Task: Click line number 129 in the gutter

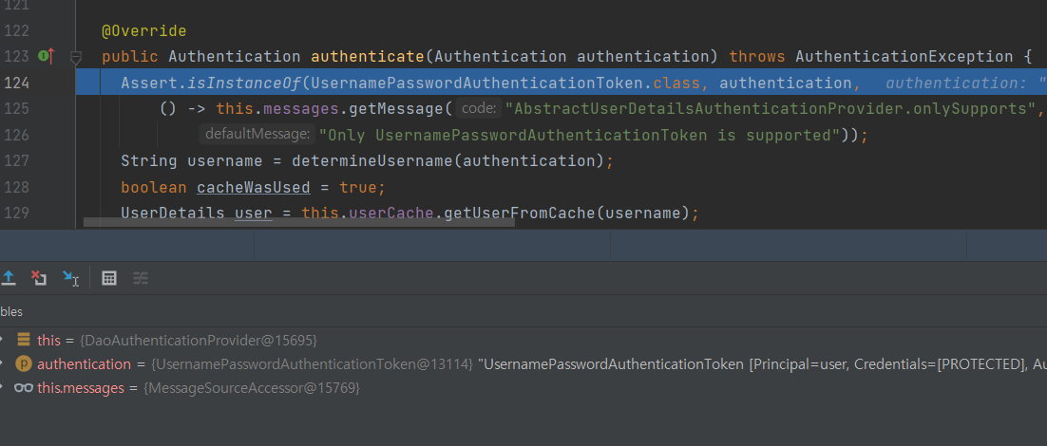Action: (x=17, y=214)
